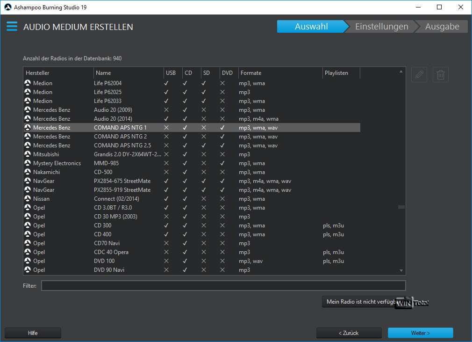Click the SD checkmark of COMAND APS NTG 2.5
The height and width of the screenshot is (342, 472).
203,145
